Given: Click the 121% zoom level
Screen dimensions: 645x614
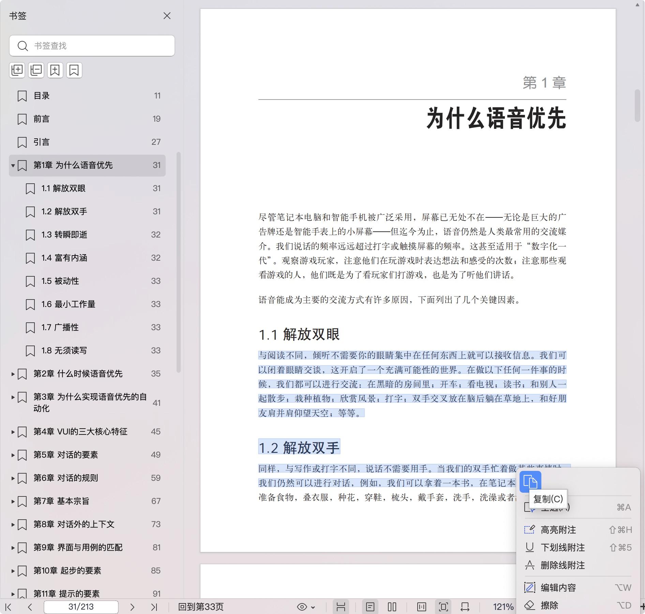Looking at the screenshot, I should [503, 607].
